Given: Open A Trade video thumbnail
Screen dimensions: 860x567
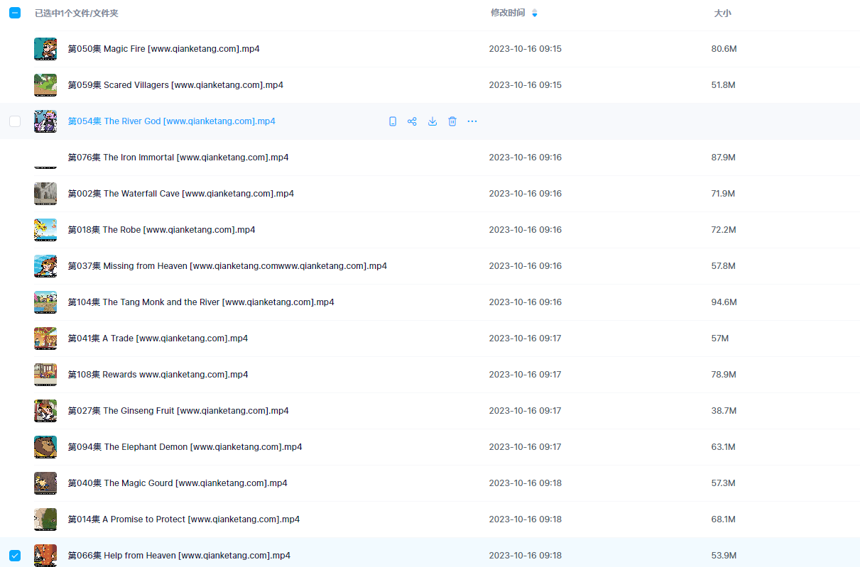Looking at the screenshot, I should [x=45, y=338].
